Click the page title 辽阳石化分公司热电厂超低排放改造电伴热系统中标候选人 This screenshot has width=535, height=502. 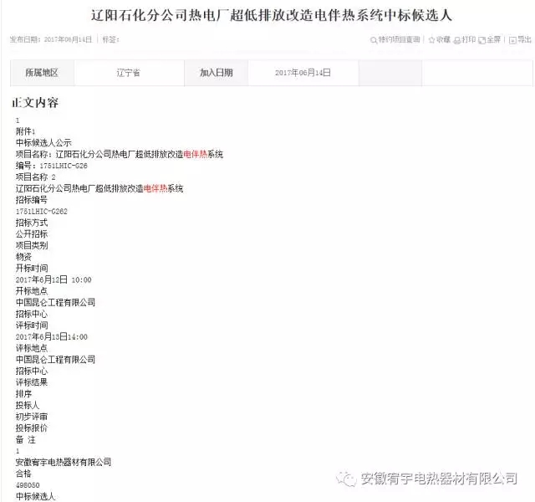272,15
